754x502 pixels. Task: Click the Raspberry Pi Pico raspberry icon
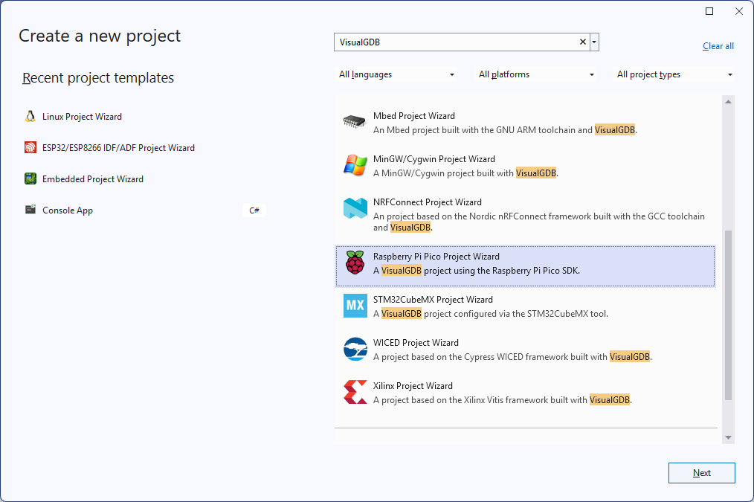[355, 263]
